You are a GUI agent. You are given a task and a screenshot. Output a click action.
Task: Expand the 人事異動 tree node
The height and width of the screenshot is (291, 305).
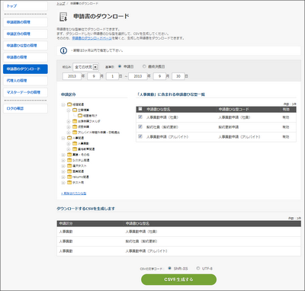tap(69, 144)
